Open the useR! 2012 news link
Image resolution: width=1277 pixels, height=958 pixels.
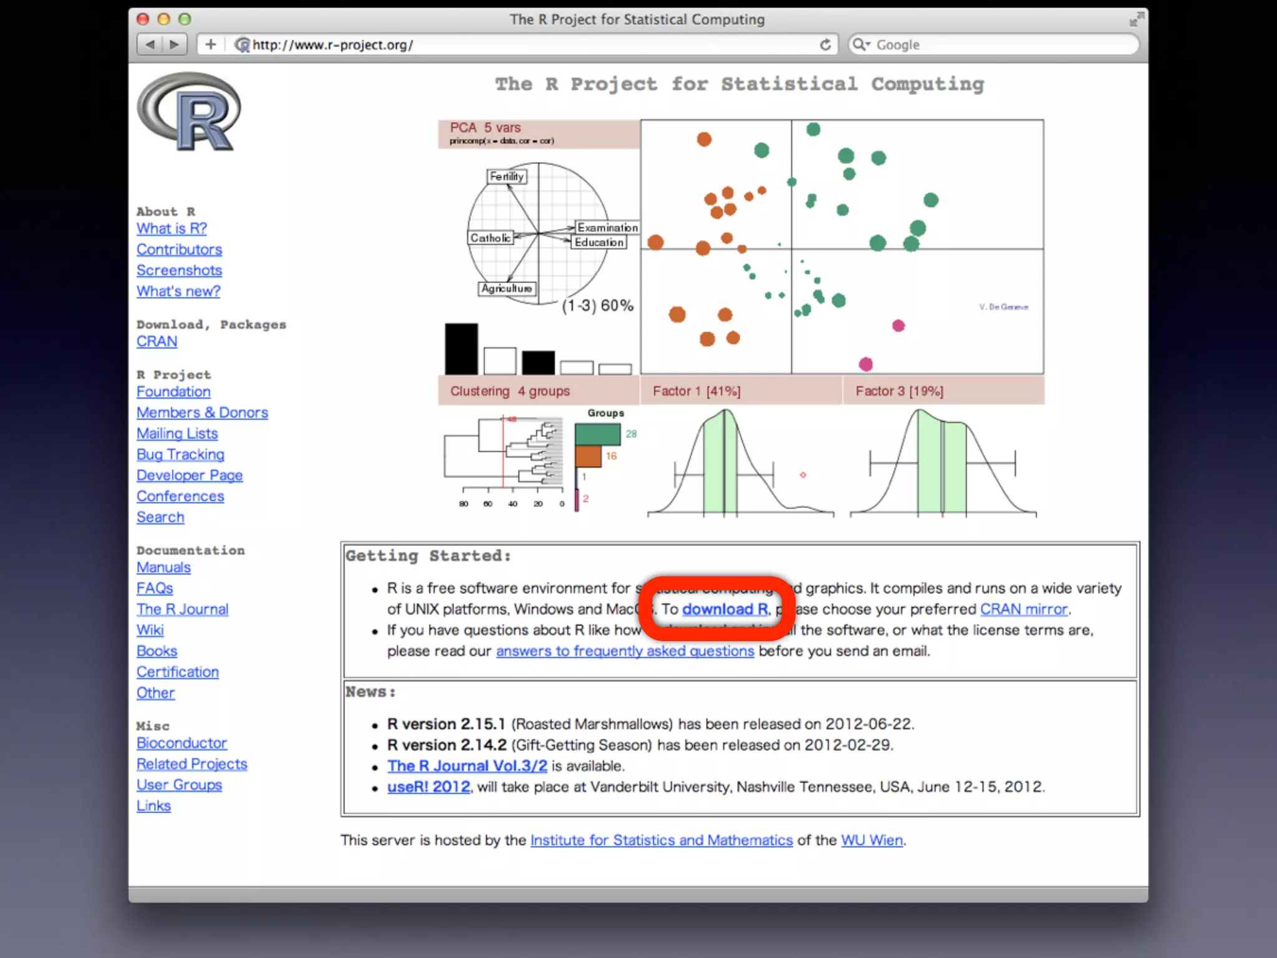(428, 787)
